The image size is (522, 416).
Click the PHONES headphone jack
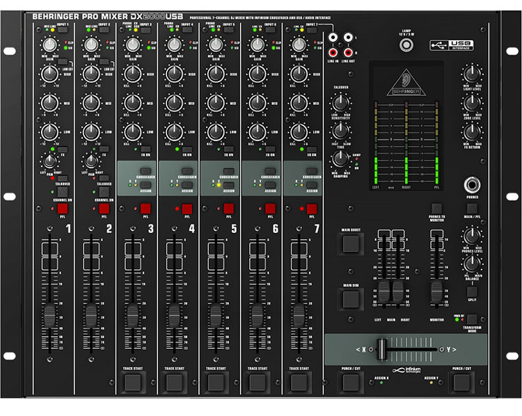tap(472, 185)
